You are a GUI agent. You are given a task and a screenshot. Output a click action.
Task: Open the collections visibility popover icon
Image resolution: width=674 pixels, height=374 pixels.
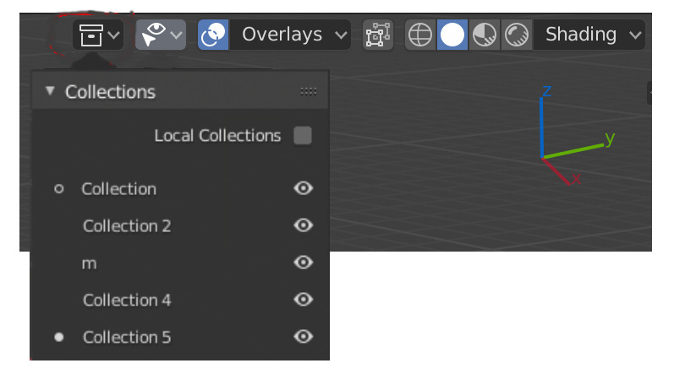click(x=91, y=35)
